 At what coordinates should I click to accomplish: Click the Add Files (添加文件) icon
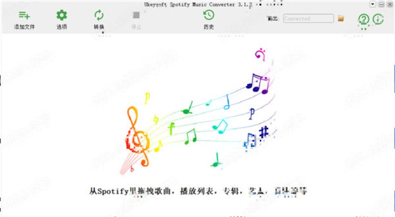point(24,16)
